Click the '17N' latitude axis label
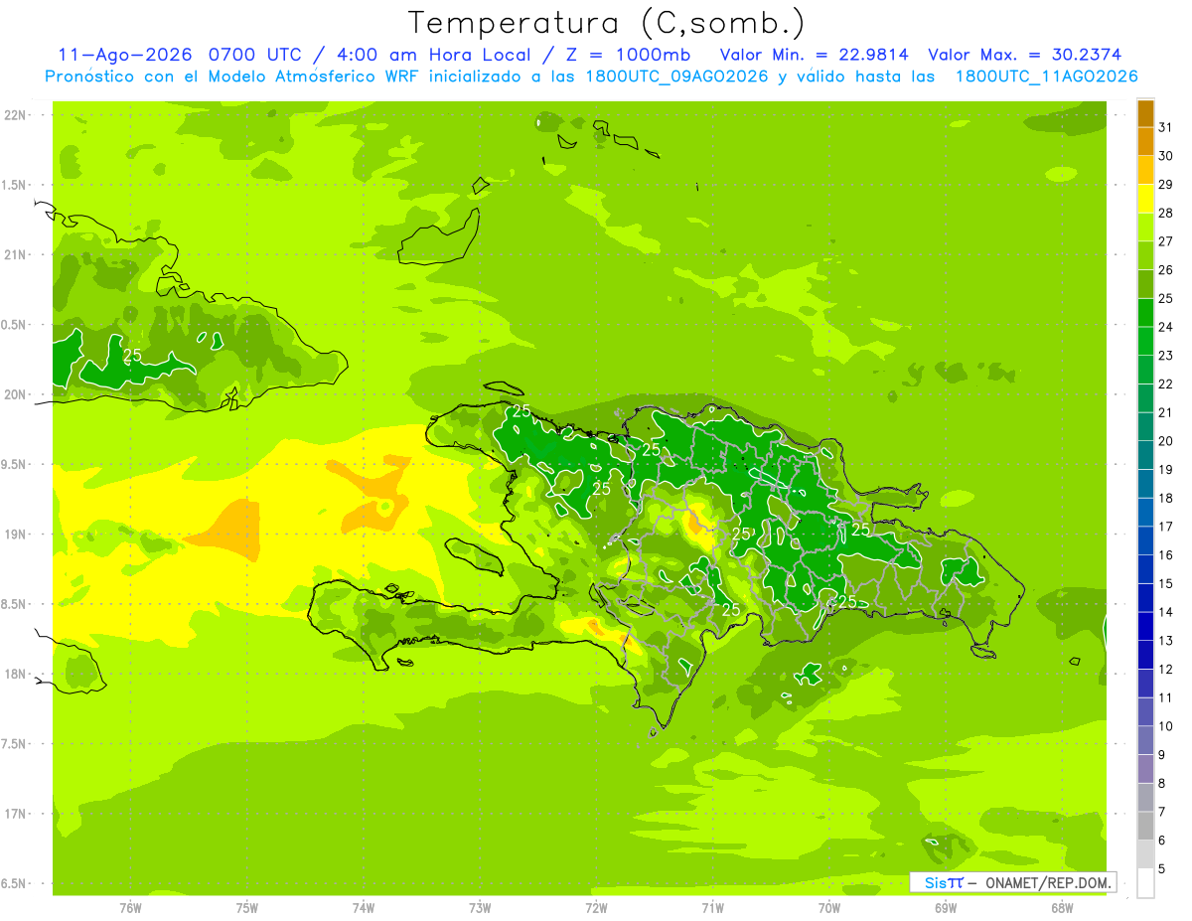The width and height of the screenshot is (1192, 921). 16,814
